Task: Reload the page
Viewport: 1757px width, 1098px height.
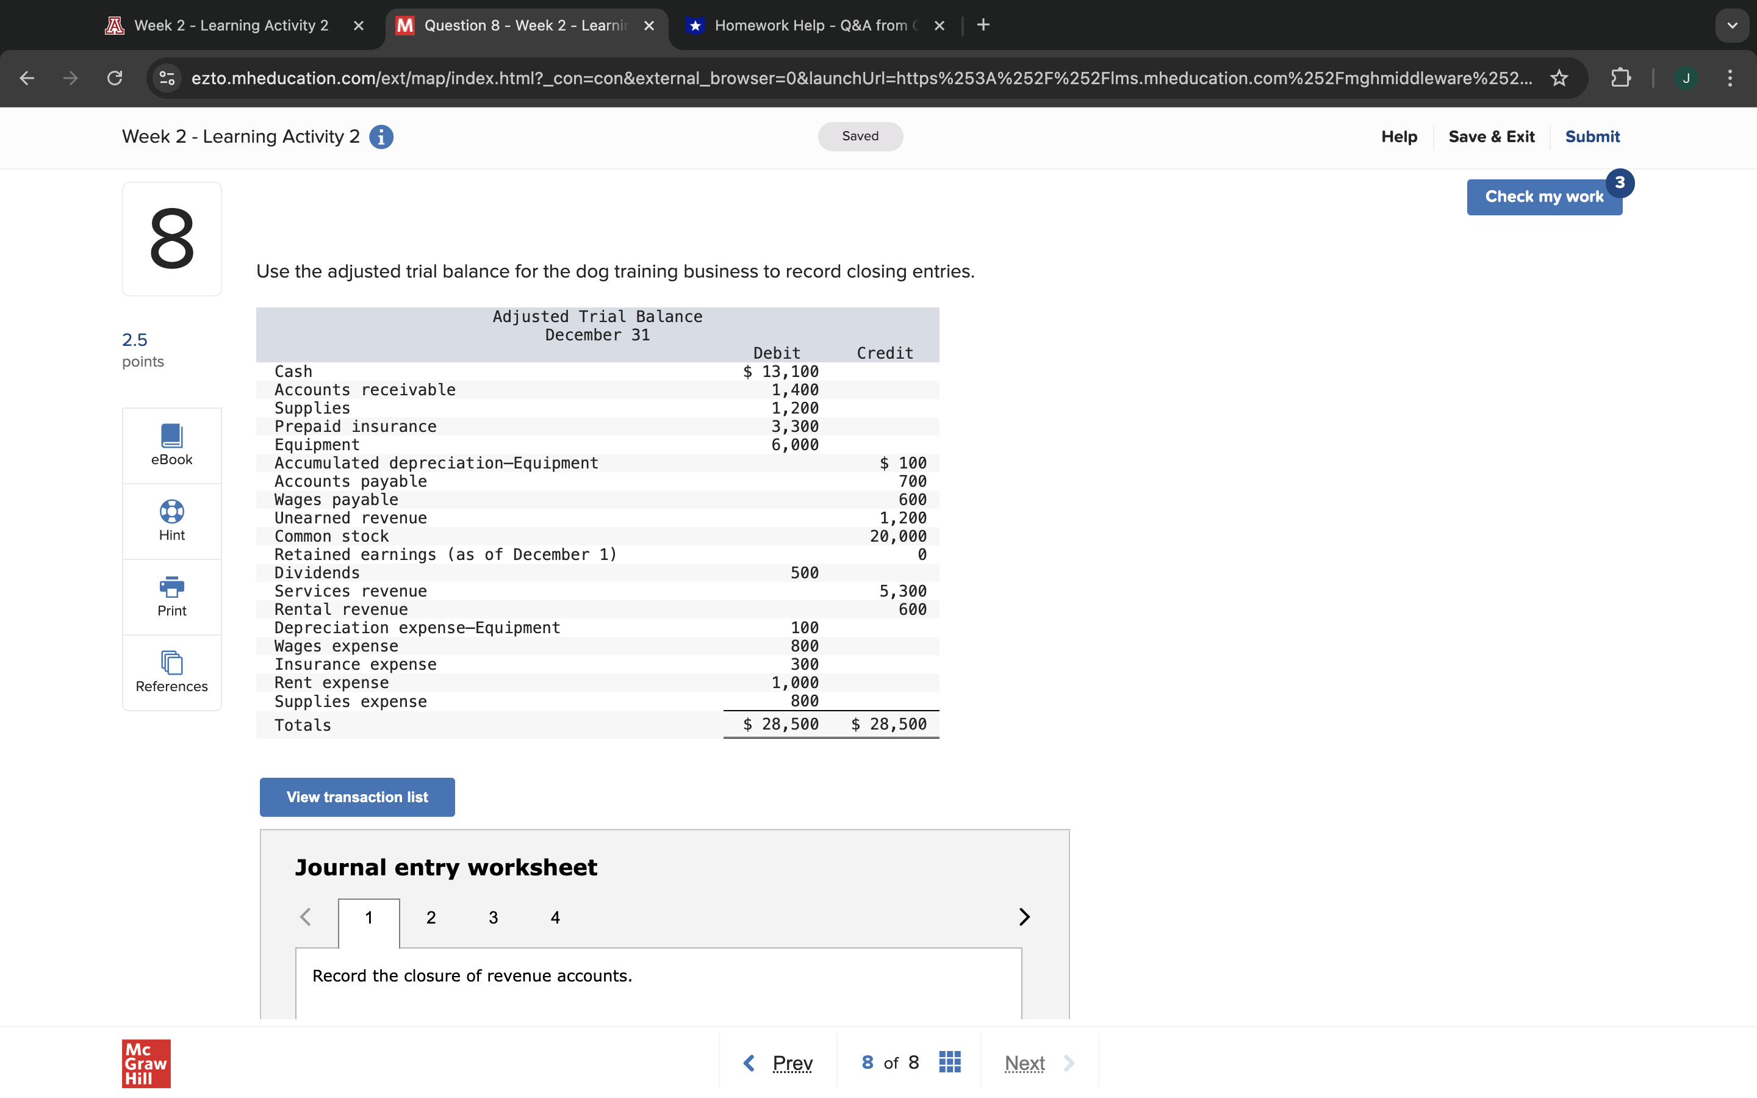Action: point(115,77)
